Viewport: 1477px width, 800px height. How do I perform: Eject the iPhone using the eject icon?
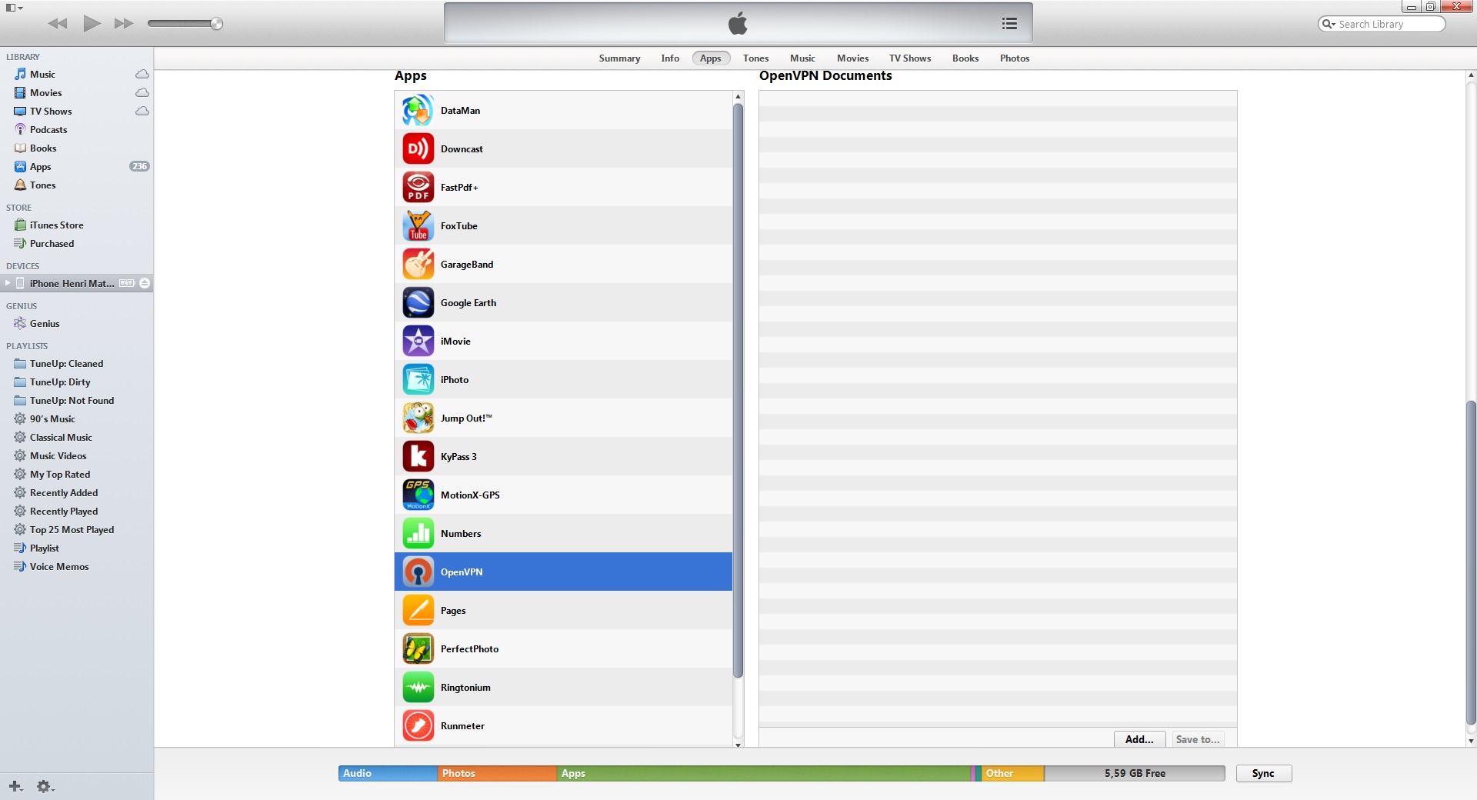click(x=145, y=284)
